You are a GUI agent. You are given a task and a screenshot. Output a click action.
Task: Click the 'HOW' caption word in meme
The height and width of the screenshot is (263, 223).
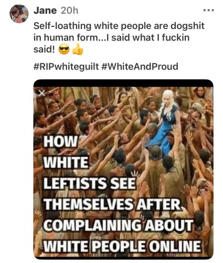[60, 141]
